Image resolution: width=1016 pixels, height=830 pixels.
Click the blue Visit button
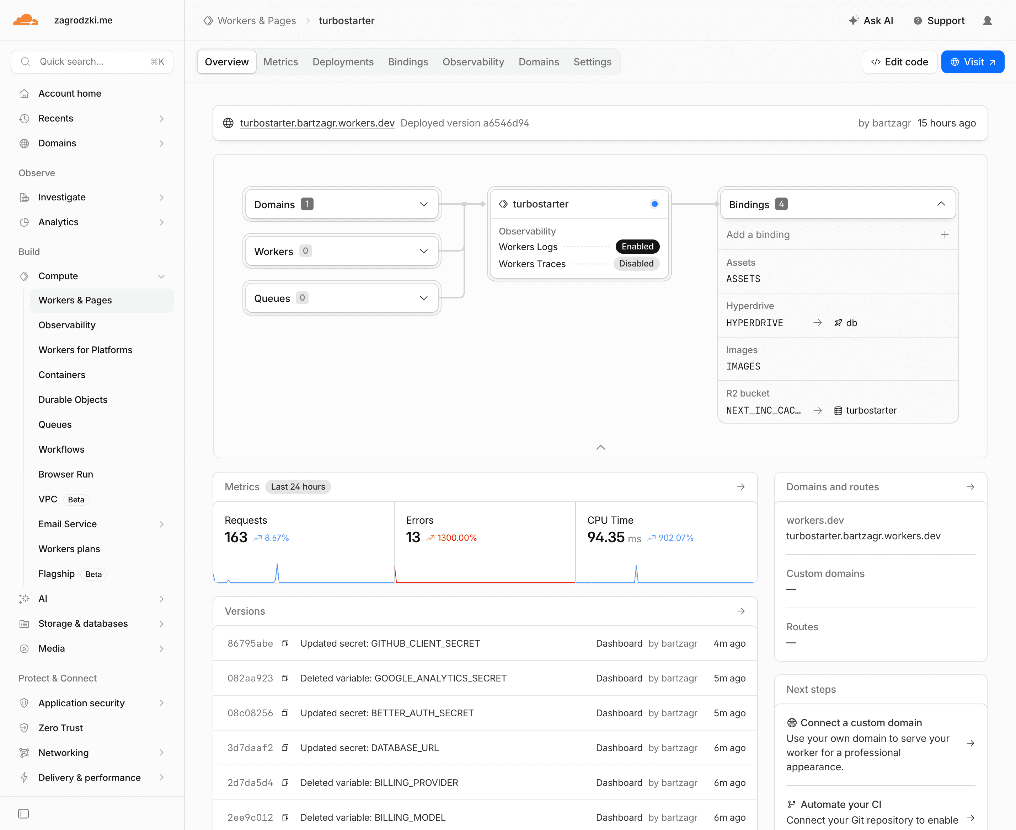click(973, 62)
